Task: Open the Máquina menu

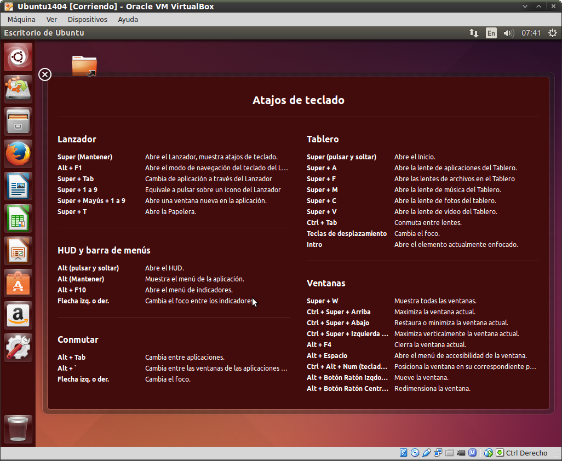Action: point(21,19)
